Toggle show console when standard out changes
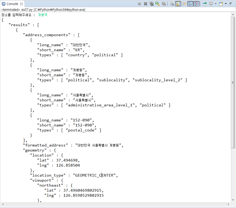Viewport: 236px width, 208px height. point(190,4)
